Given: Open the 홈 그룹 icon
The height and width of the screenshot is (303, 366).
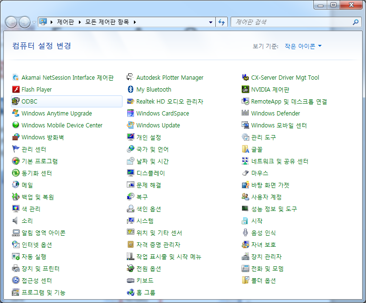Looking at the screenshot, I should [131, 293].
